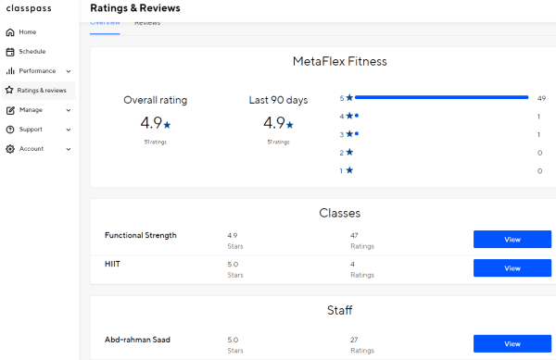The width and height of the screenshot is (556, 360).
Task: Open the Schedule calendar icon
Action: pos(10,52)
